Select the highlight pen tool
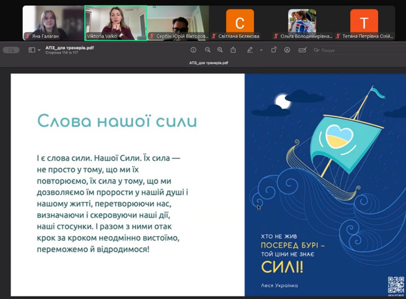This screenshot has height=299, width=406. (250, 50)
